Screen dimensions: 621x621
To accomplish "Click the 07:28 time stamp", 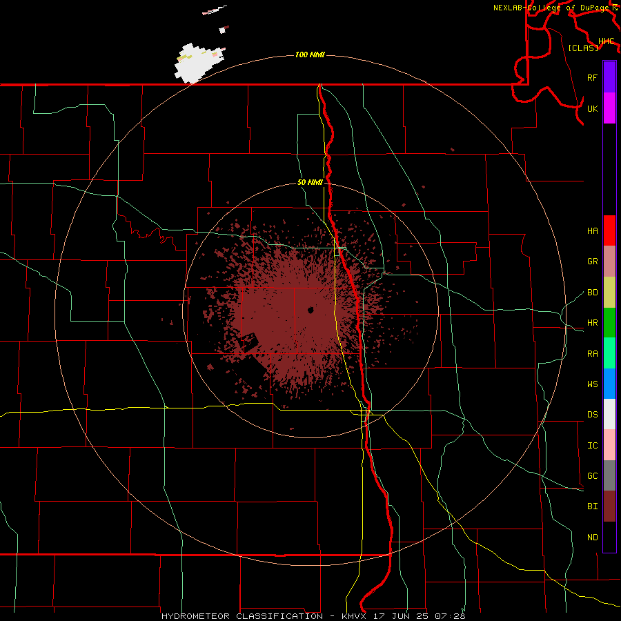I will coord(450,616).
